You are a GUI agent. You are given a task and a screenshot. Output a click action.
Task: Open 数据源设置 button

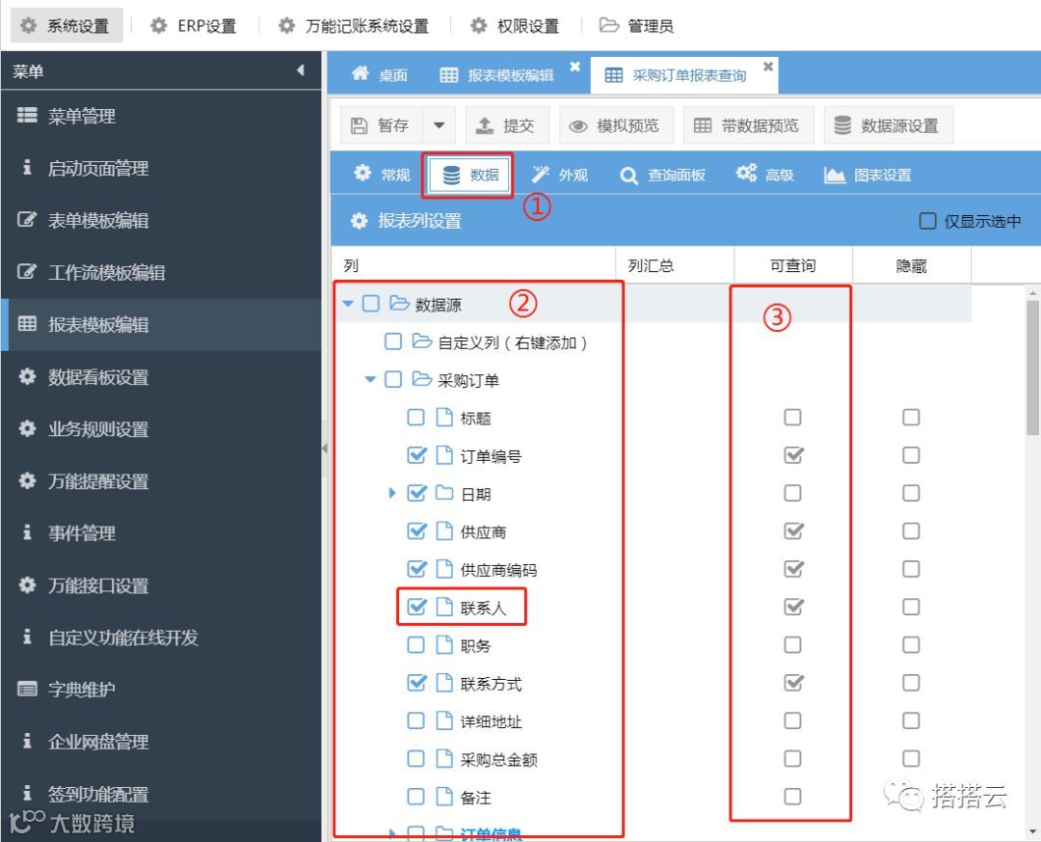(889, 125)
